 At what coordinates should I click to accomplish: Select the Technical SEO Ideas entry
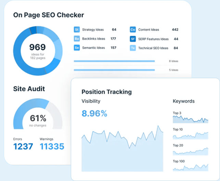(153, 48)
